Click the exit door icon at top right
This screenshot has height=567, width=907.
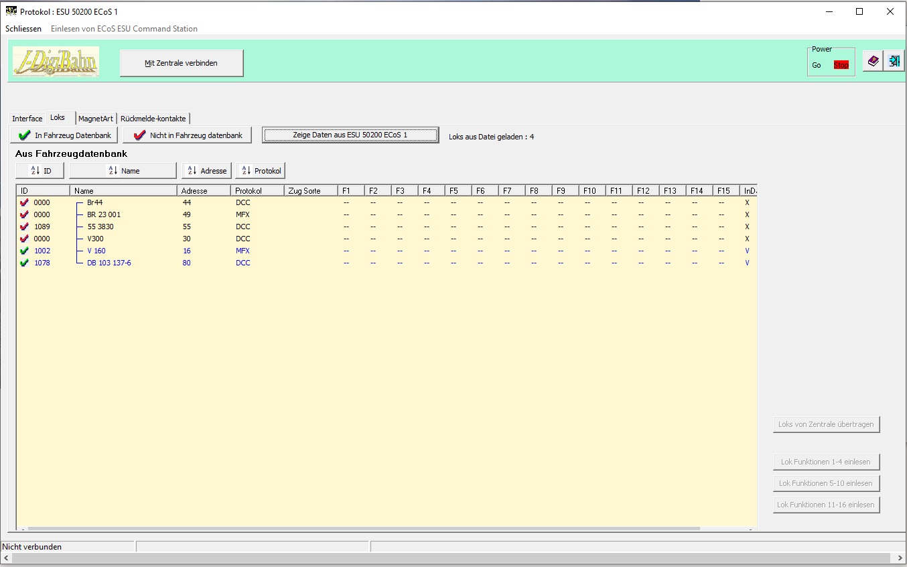pyautogui.click(x=894, y=61)
